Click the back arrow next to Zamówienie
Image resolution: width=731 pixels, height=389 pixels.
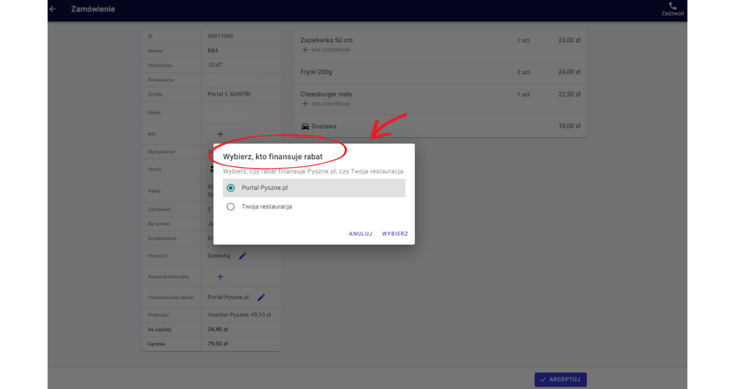coord(52,9)
